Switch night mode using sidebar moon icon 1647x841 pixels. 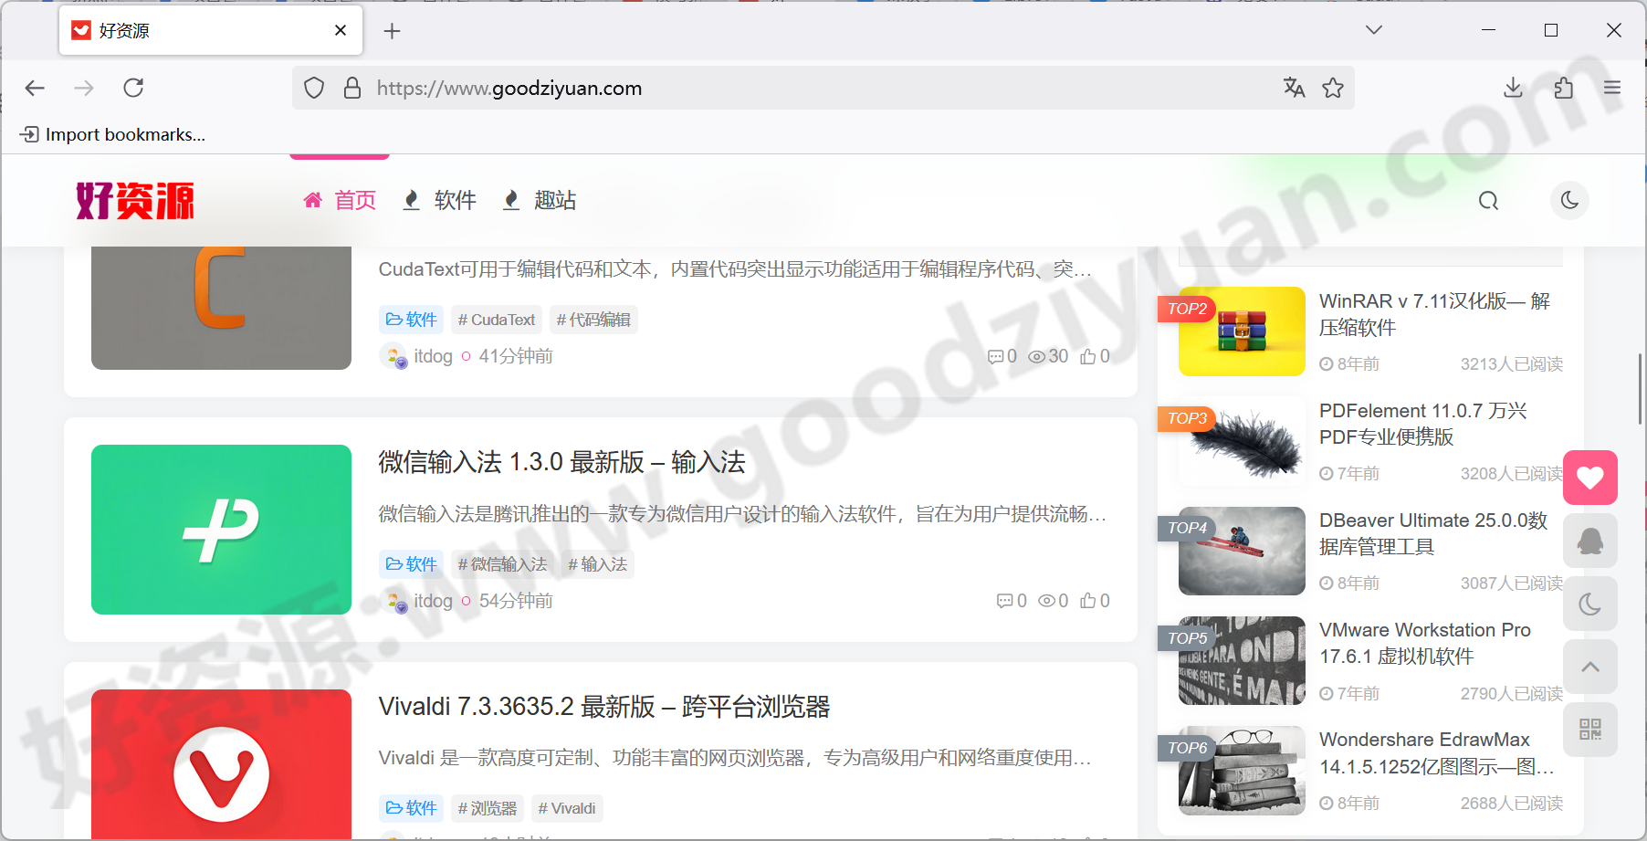pyautogui.click(x=1590, y=604)
